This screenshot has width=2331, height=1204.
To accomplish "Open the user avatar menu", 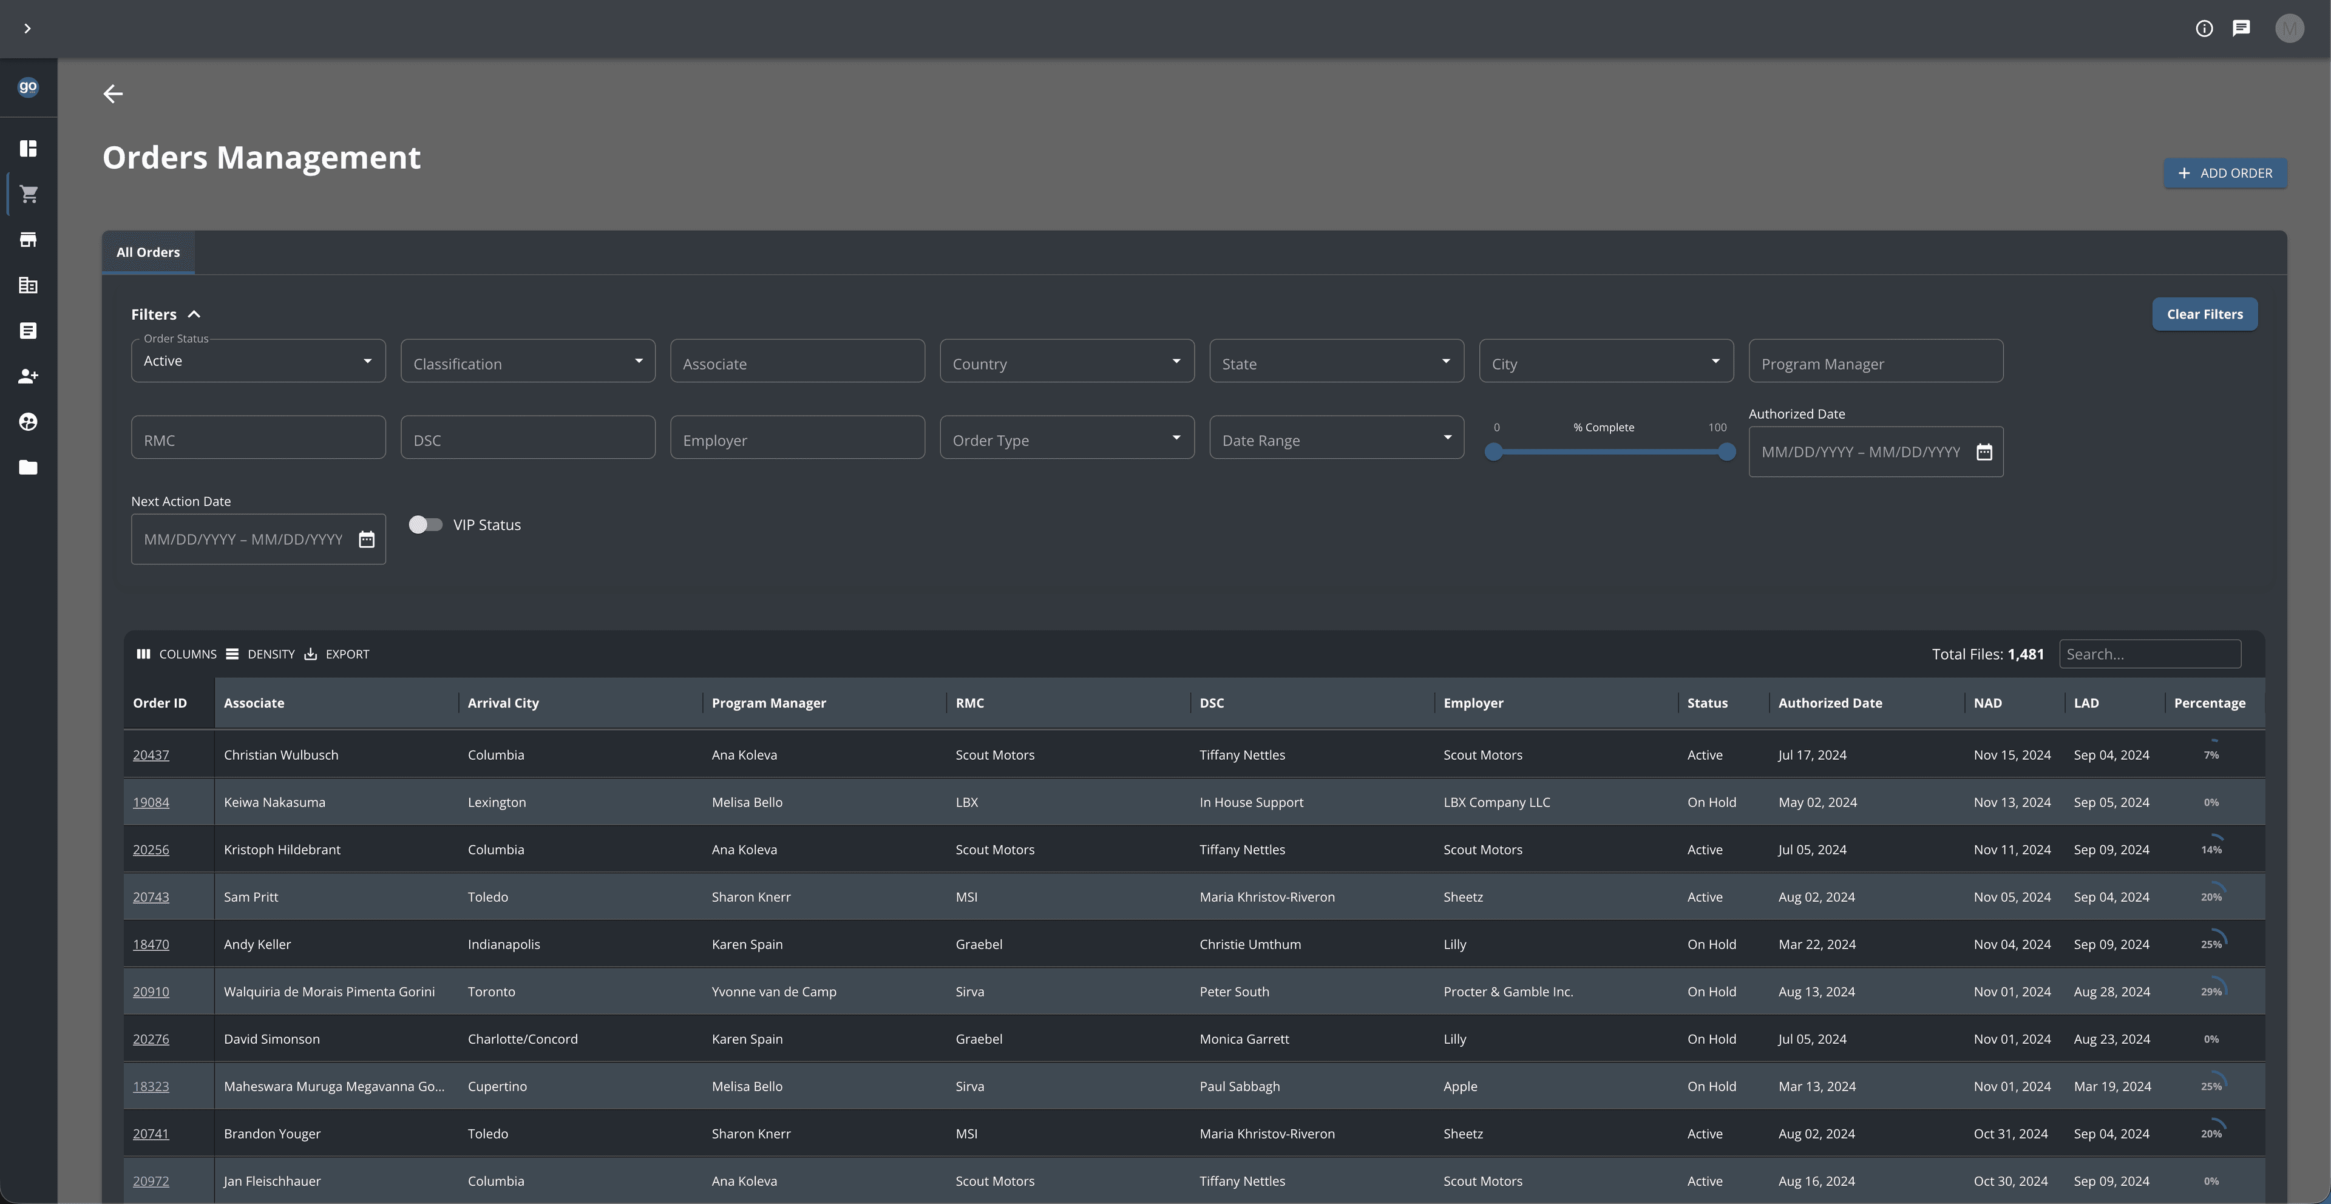I will pos(2289,29).
